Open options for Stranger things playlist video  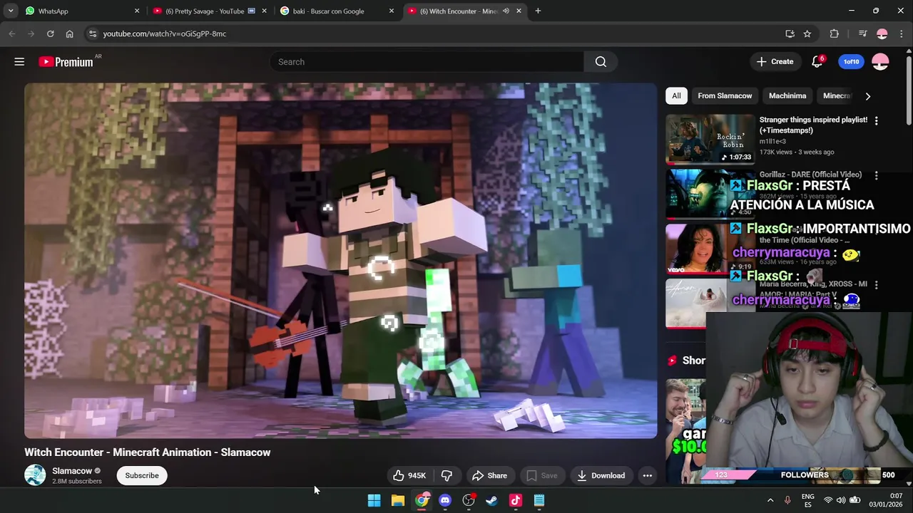tap(877, 121)
